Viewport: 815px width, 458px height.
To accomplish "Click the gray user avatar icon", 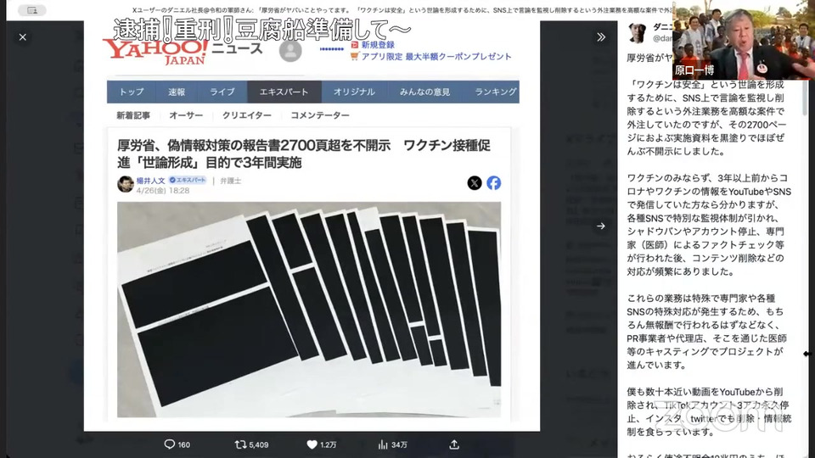I will pos(290,51).
